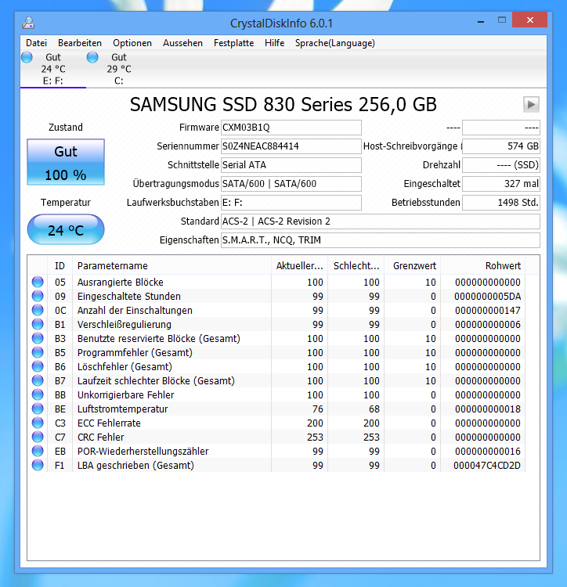
Task: Click status orb for Unkorrigierbare Fehler
Action: pos(38,394)
